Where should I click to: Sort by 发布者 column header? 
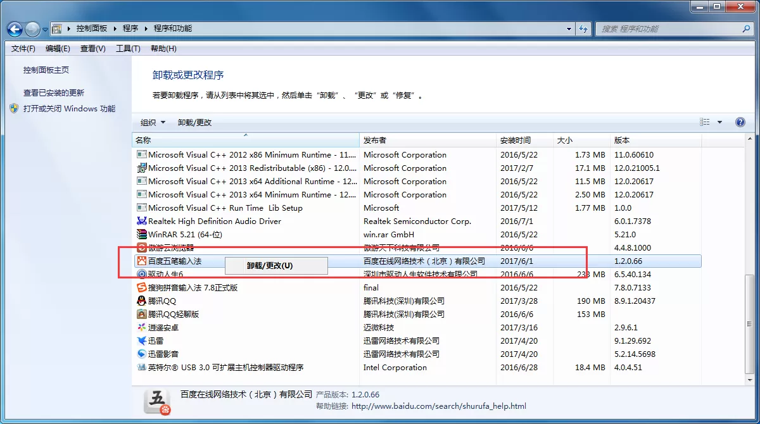tap(428, 140)
